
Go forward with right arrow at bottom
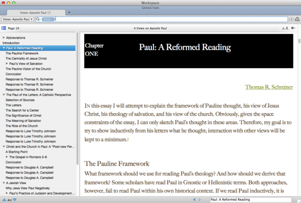coord(200,199)
